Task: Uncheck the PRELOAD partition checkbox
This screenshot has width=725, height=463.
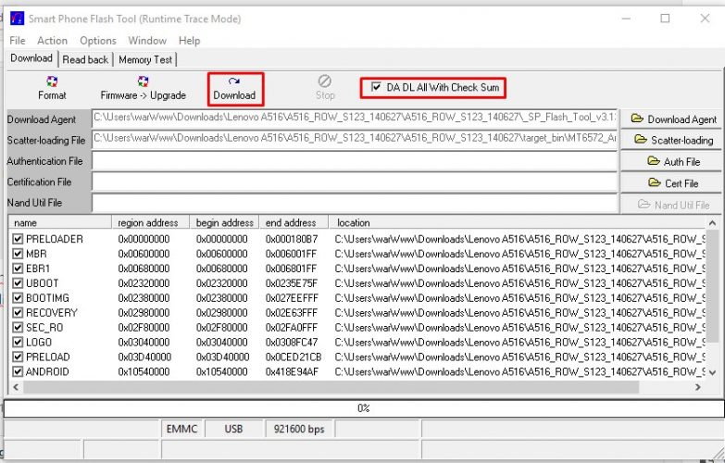Action: (x=18, y=357)
